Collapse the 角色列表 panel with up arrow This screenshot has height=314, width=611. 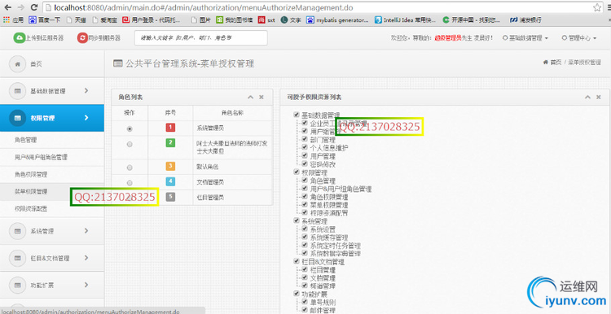pyautogui.click(x=251, y=98)
